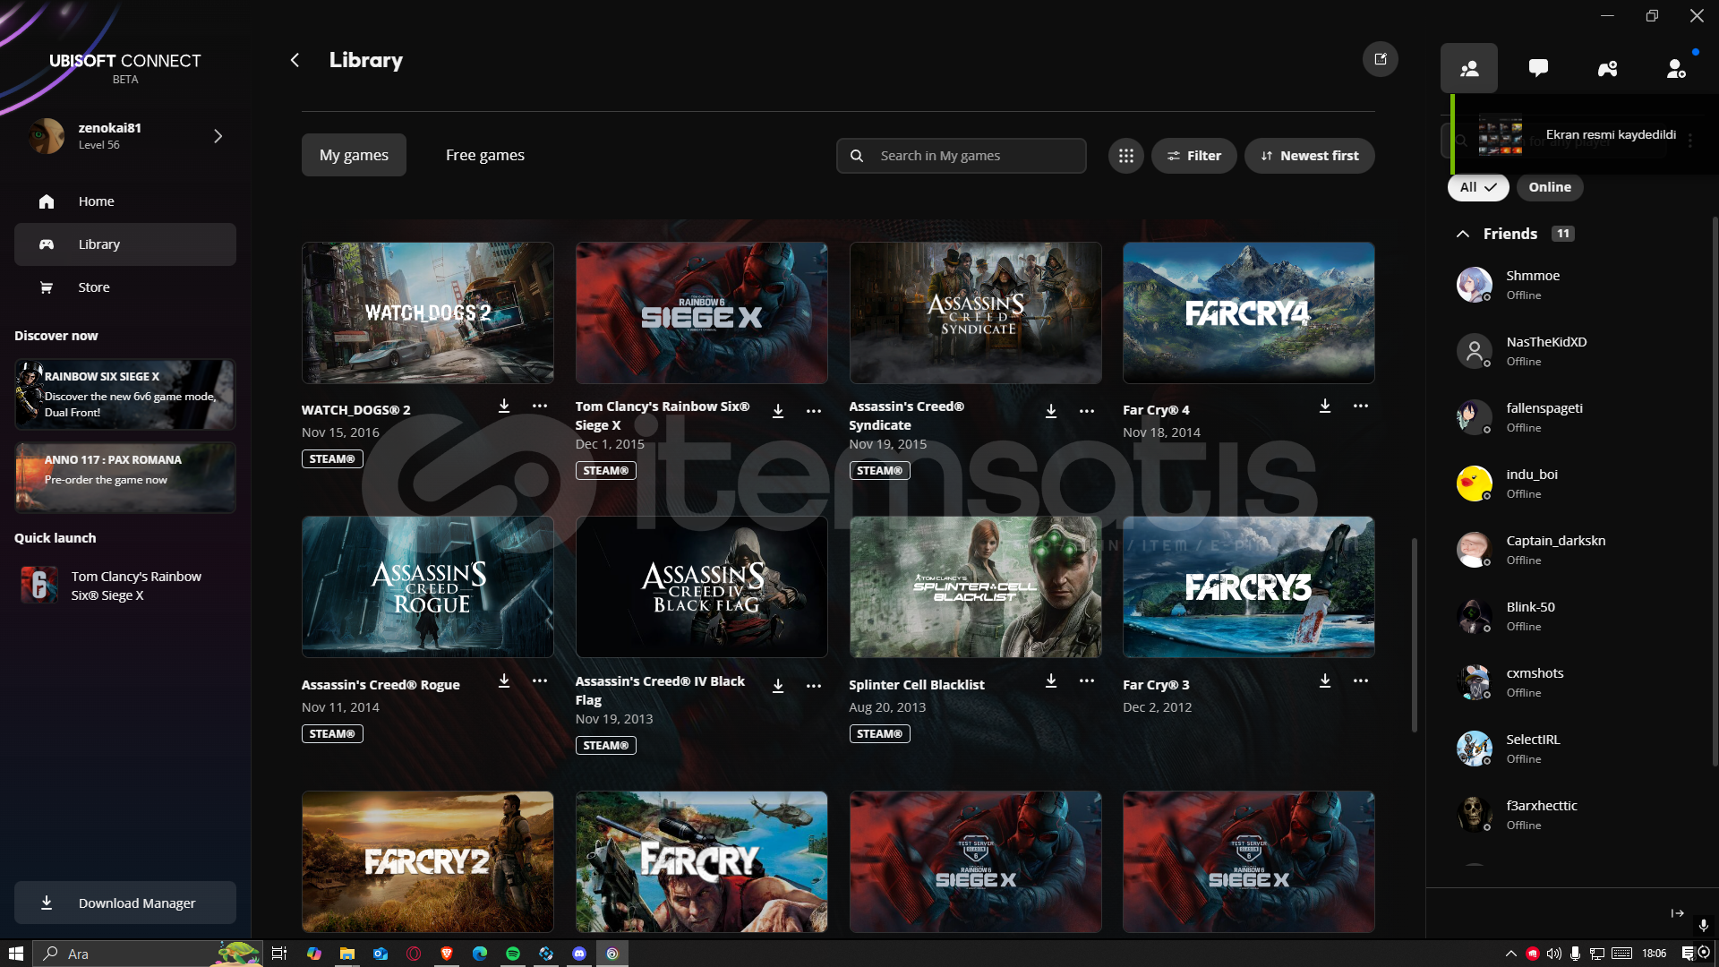The image size is (1719, 967).
Task: Open more options for Far Cry 3
Action: tap(1361, 680)
